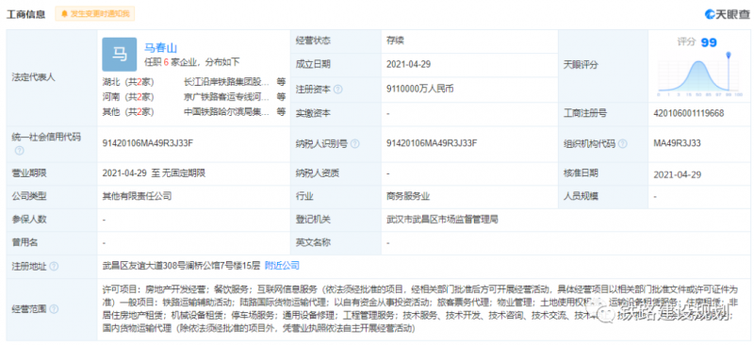Open the 马春山 legal representative link
The image size is (754, 345).
click(x=161, y=48)
